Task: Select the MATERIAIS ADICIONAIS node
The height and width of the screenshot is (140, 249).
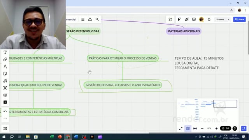Action: point(184,31)
